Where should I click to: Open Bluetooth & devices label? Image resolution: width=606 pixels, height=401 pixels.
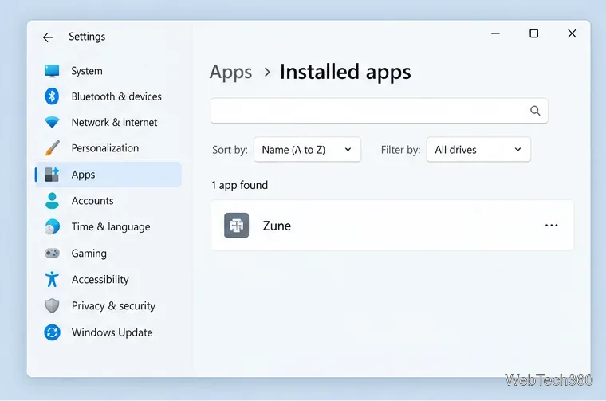(x=116, y=96)
